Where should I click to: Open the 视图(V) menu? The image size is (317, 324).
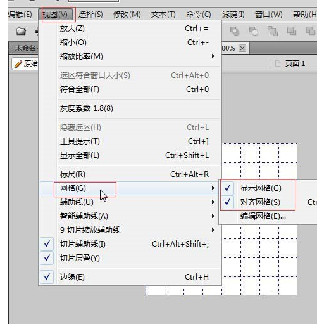coord(55,15)
